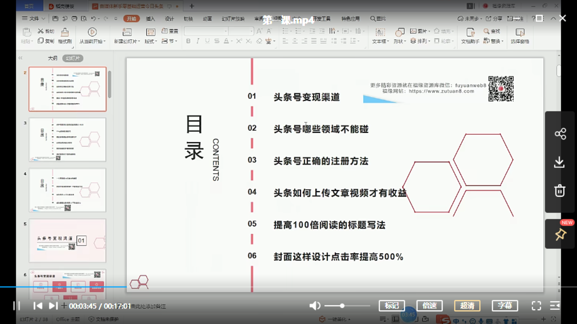The width and height of the screenshot is (577, 324).
Task: Select the 开始 ribbon tab
Action: tap(132, 19)
